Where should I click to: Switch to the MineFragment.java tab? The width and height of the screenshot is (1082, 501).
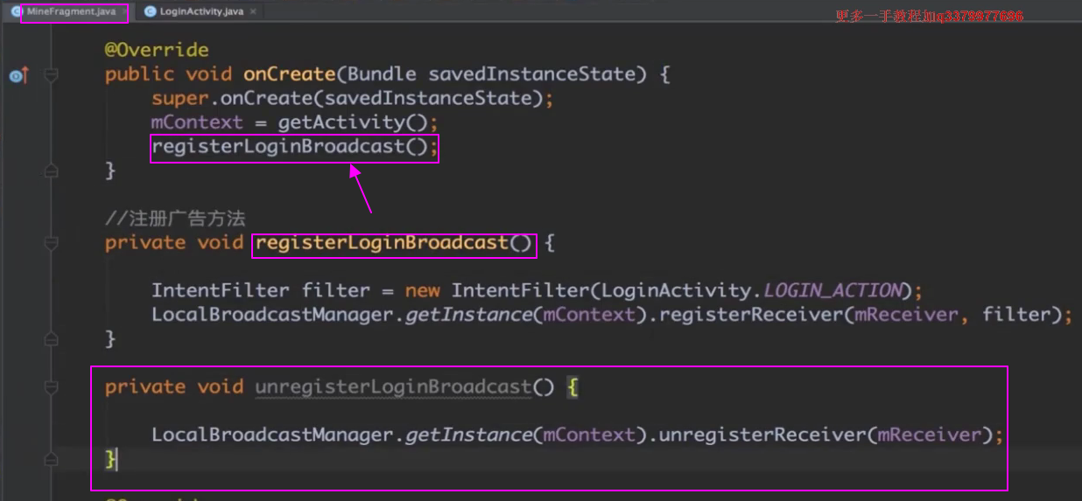[x=70, y=11]
